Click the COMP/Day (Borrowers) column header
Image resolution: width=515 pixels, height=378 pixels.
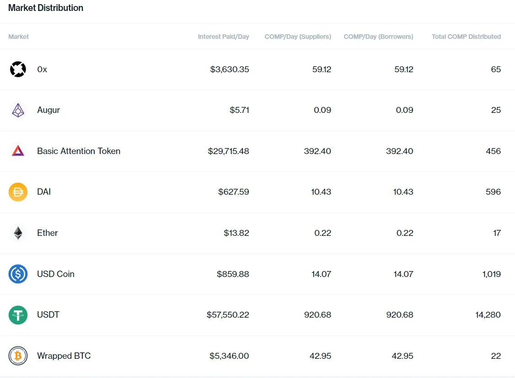pos(378,37)
